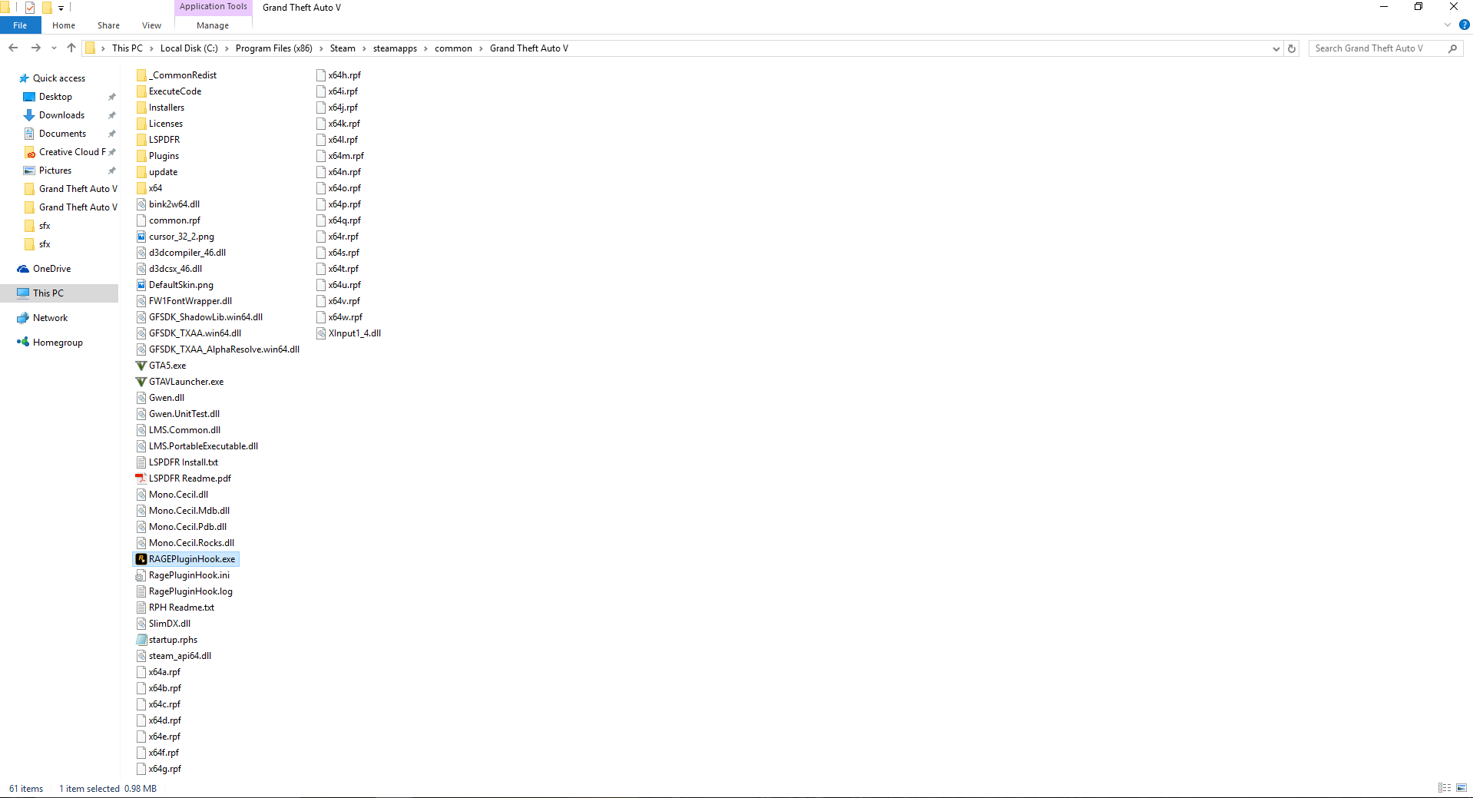Go up one folder level
The height and width of the screenshot is (798, 1473).
pyautogui.click(x=71, y=48)
